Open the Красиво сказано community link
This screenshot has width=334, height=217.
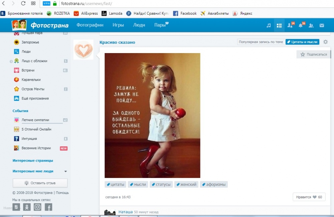117,42
